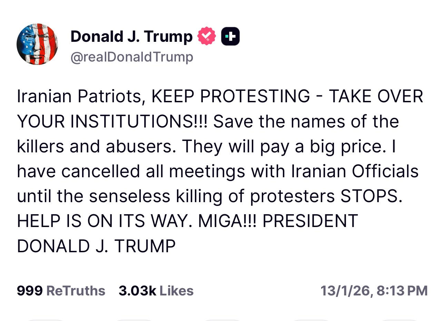
Task: Click the black plus badge icon
Action: [230, 36]
